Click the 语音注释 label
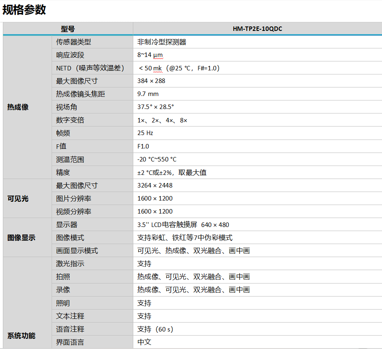This screenshot has height=349, width=382. (70, 329)
